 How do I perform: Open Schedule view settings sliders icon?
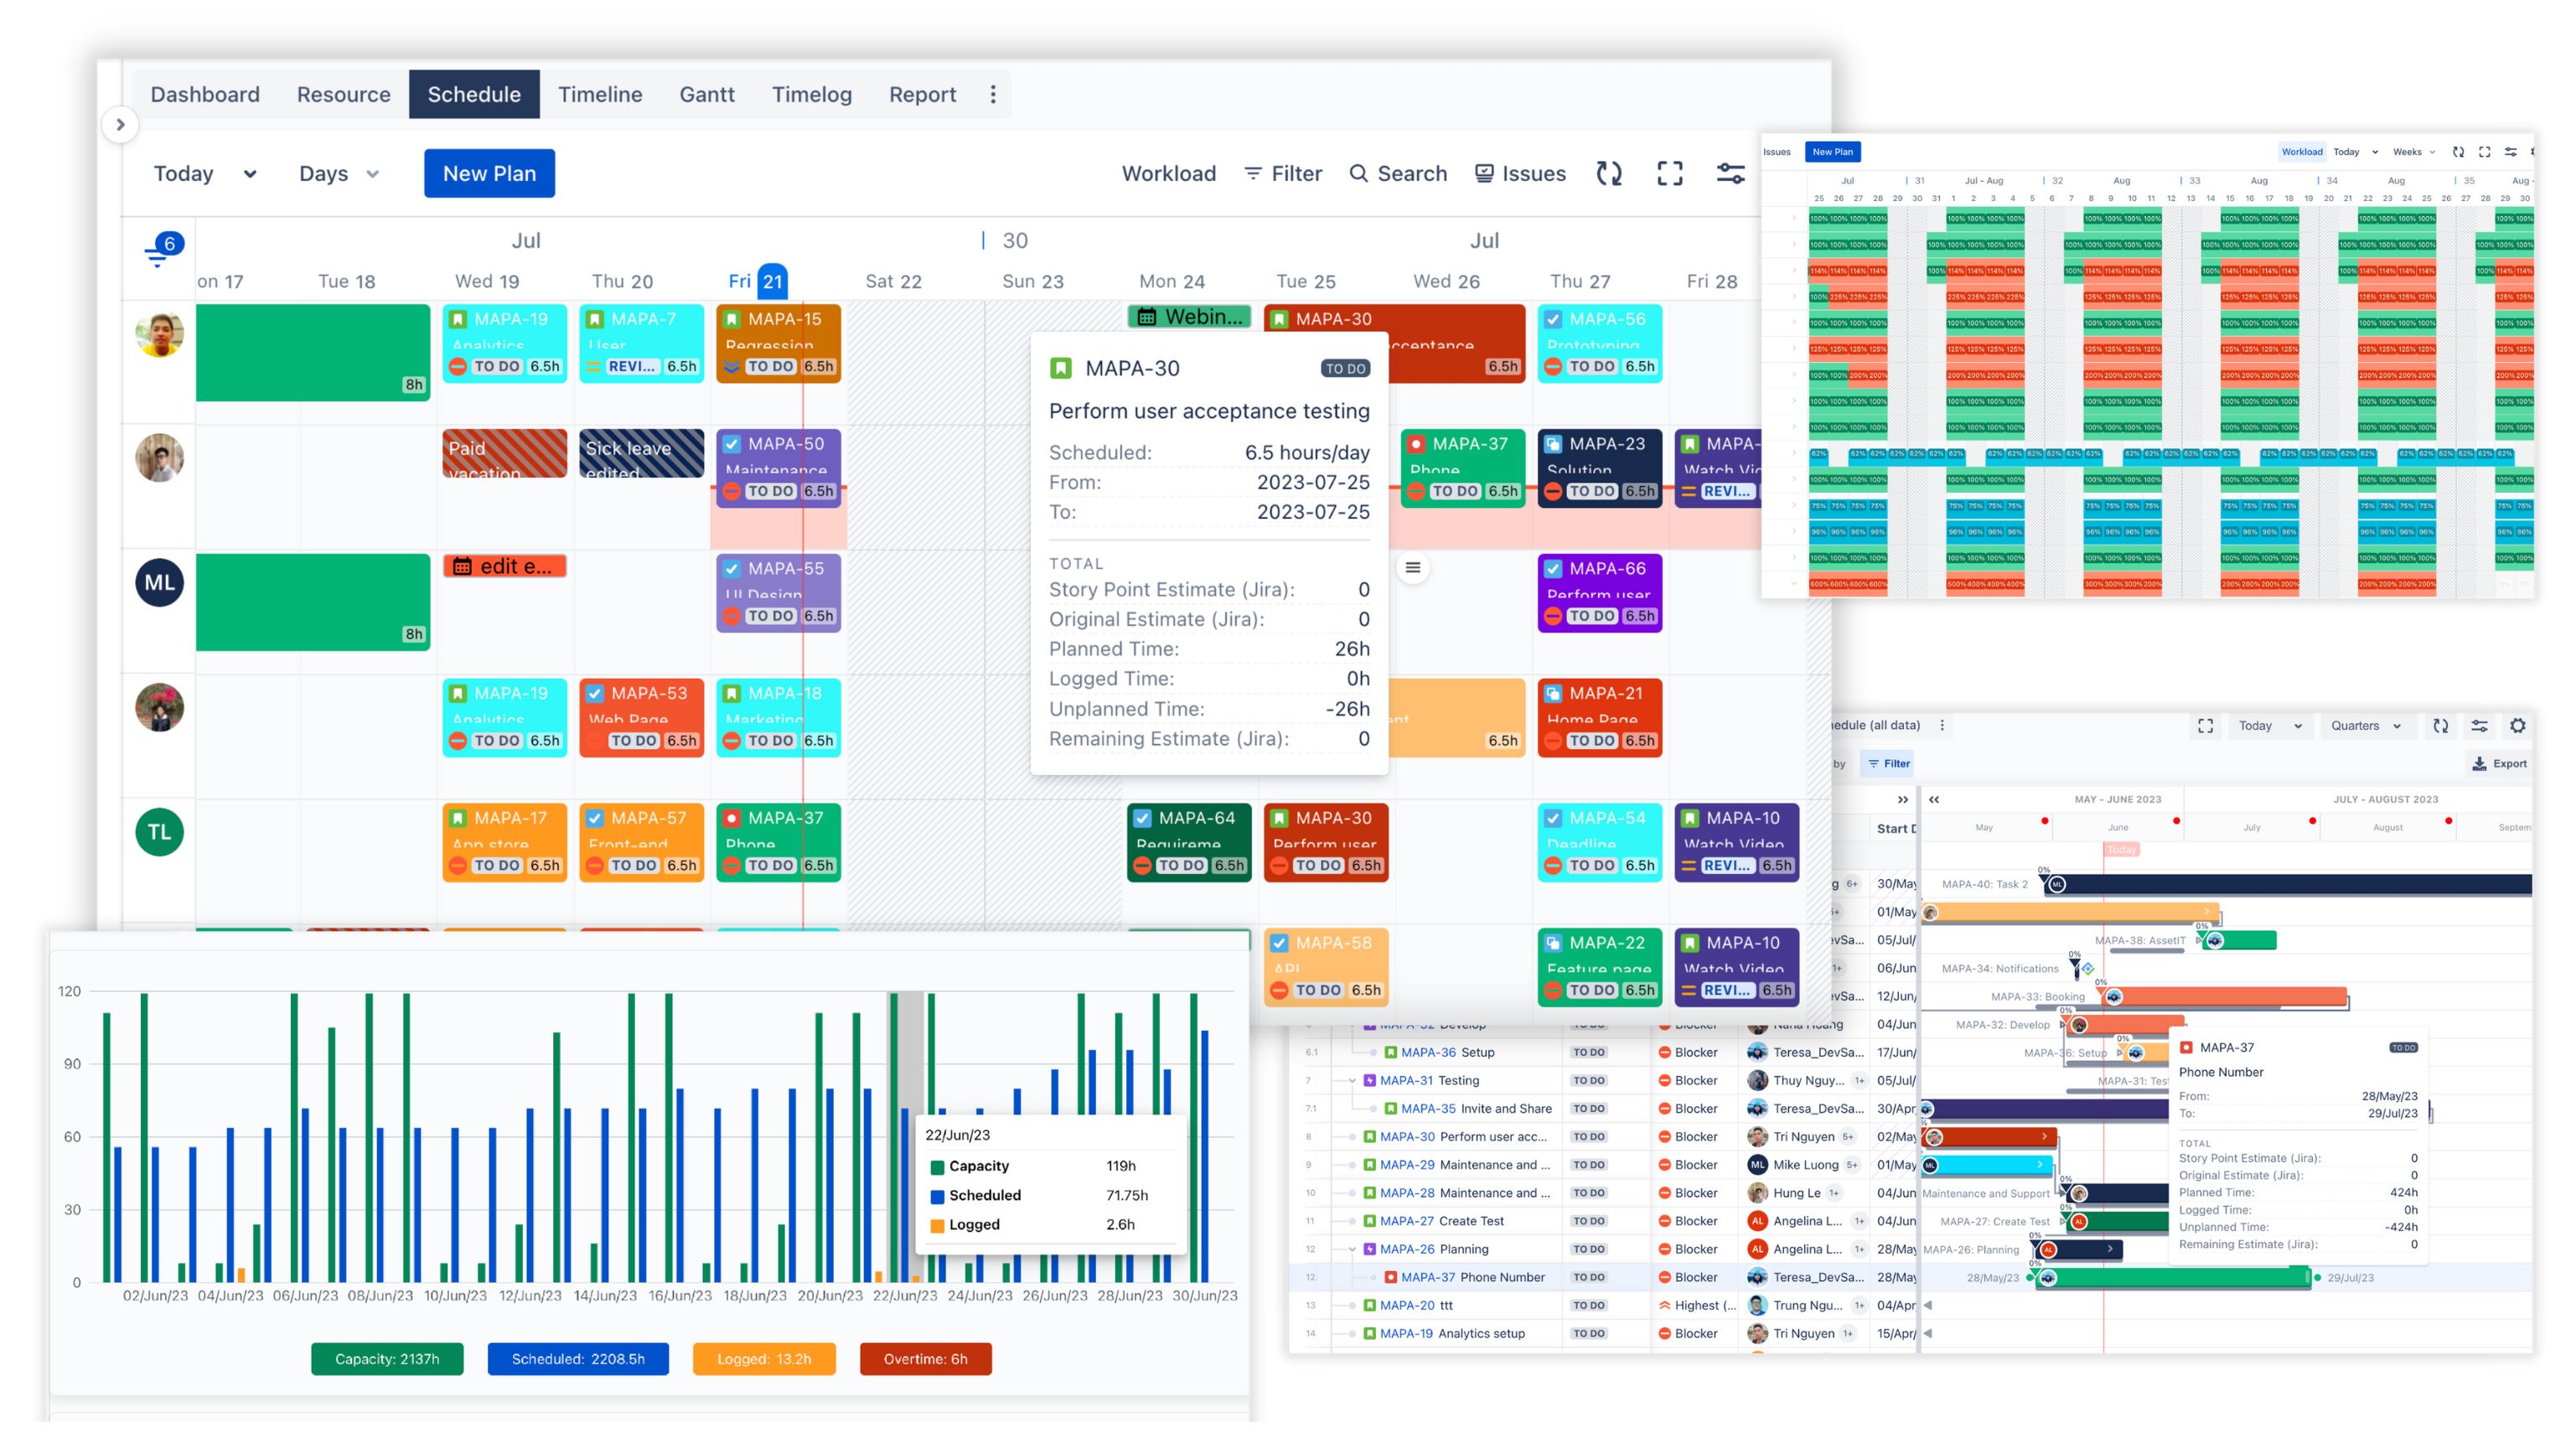[x=1731, y=174]
